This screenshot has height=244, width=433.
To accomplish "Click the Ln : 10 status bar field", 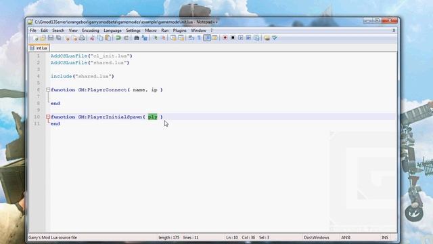I will point(232,238).
